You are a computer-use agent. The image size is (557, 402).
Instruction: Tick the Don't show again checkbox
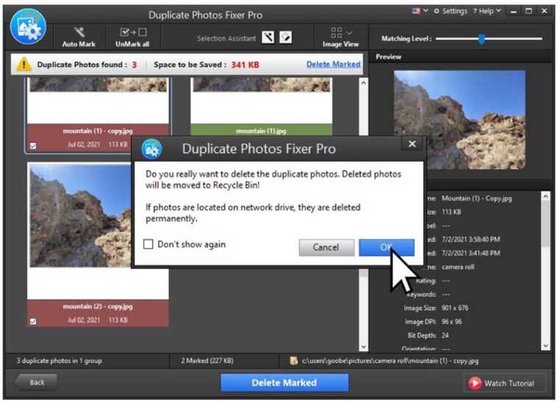click(x=148, y=244)
